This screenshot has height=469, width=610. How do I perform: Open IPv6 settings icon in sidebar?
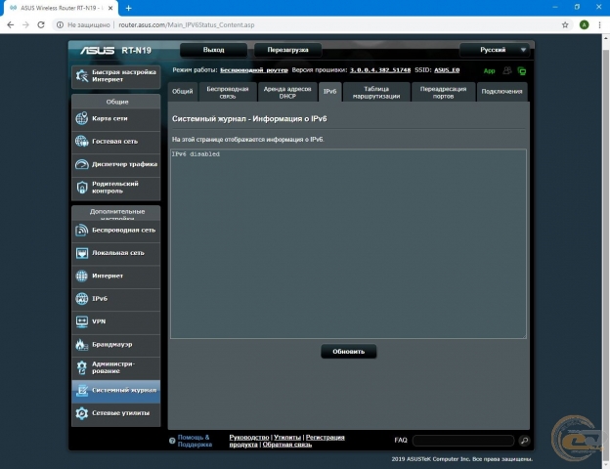click(82, 299)
